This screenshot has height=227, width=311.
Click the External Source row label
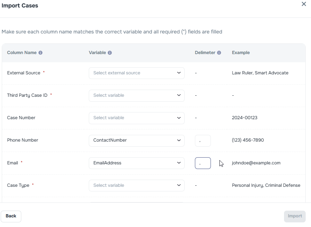pos(23,73)
